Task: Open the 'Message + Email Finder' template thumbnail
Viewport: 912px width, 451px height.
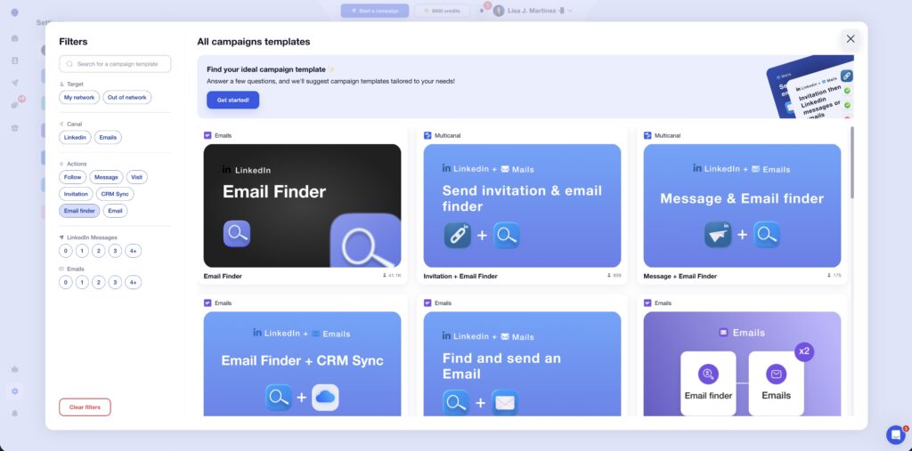Action: tap(742, 205)
